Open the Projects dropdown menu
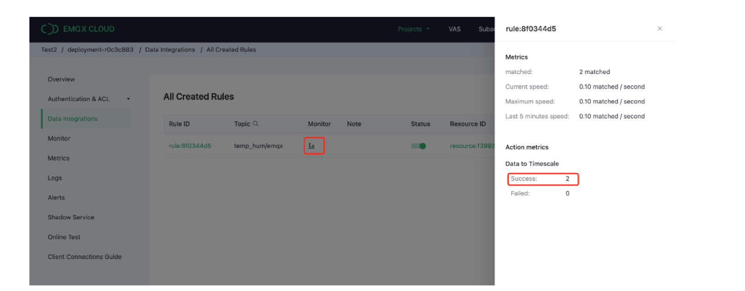The image size is (745, 291). tap(413, 29)
